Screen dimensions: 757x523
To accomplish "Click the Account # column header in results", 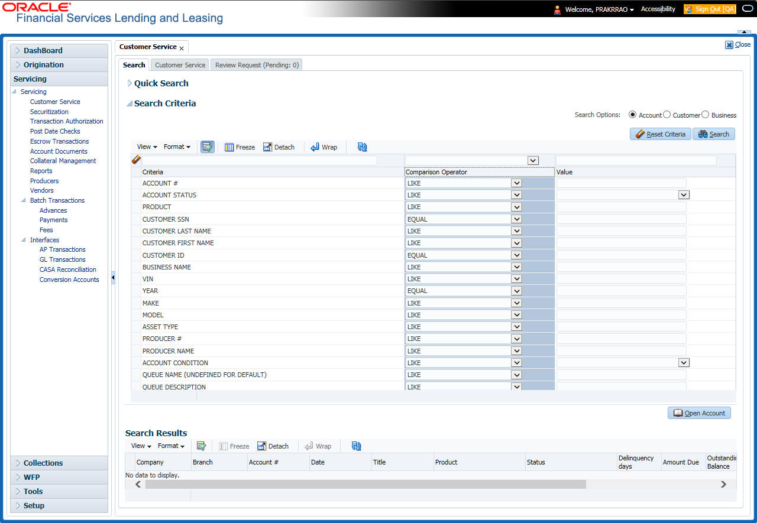I will tap(264, 462).
